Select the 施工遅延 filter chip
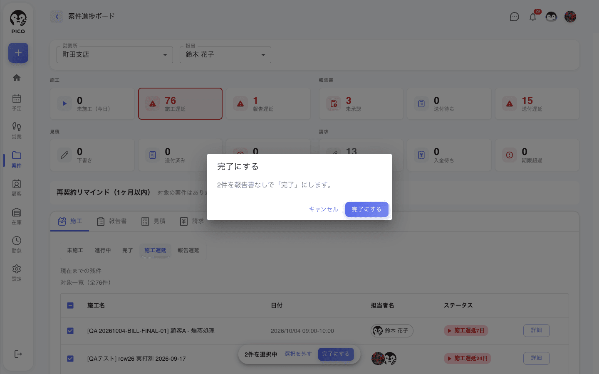This screenshot has width=599, height=374. click(155, 250)
